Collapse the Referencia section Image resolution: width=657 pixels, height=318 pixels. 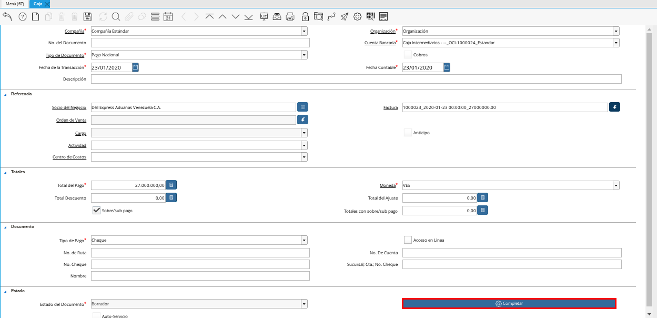(x=6, y=94)
